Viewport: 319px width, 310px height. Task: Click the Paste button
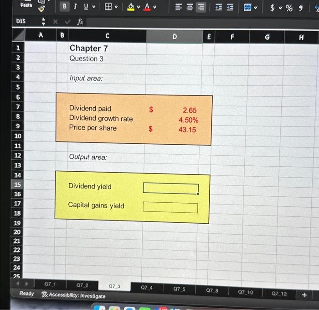click(x=26, y=5)
